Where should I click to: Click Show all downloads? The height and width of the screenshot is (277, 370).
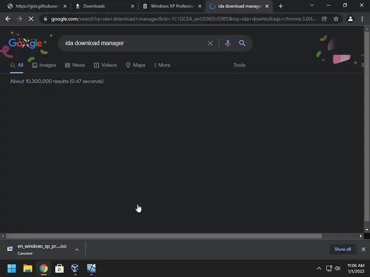click(343, 249)
